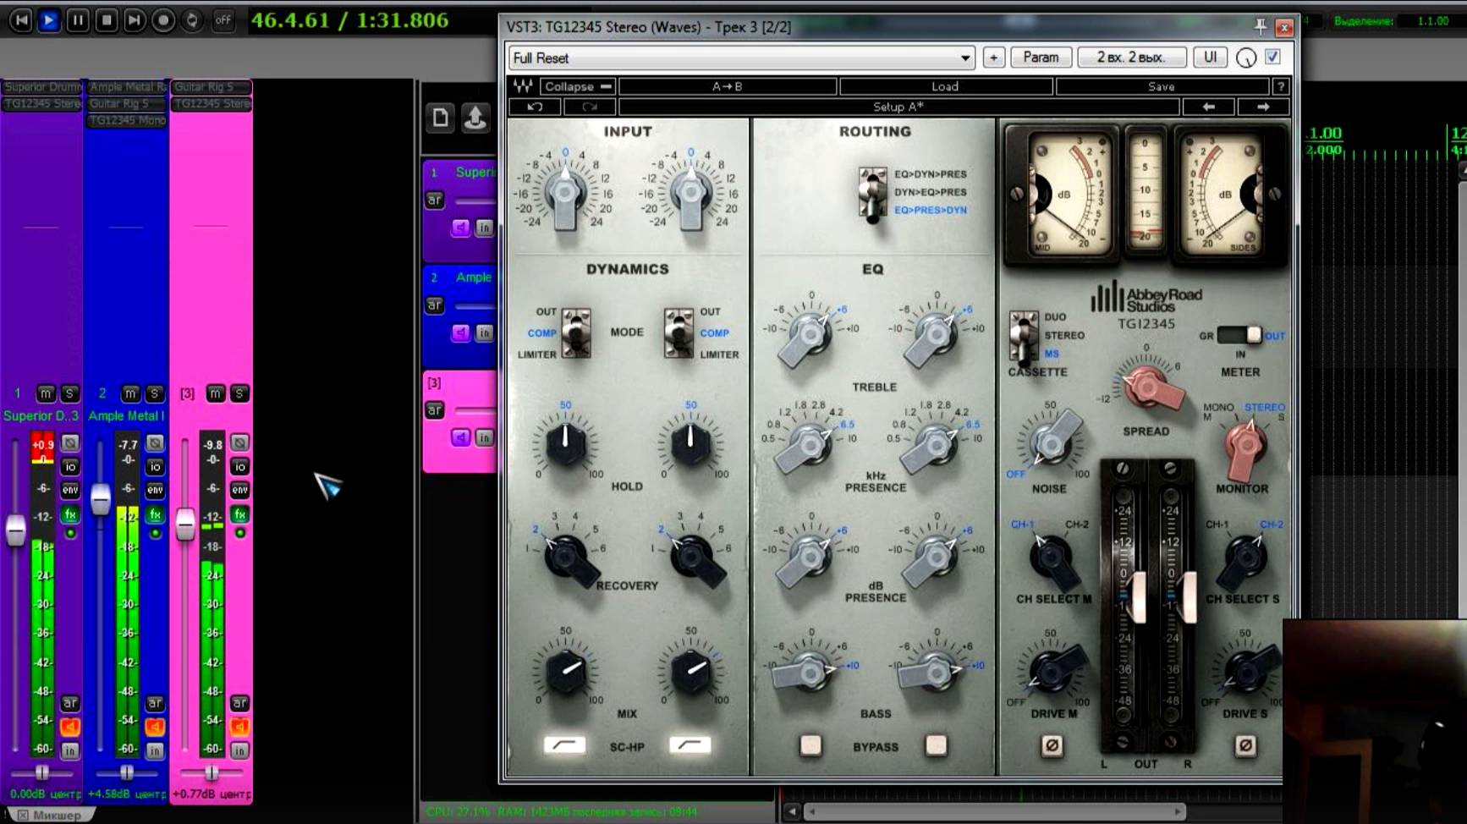
Task: Click the '+' button beside the preset box
Action: click(x=993, y=58)
